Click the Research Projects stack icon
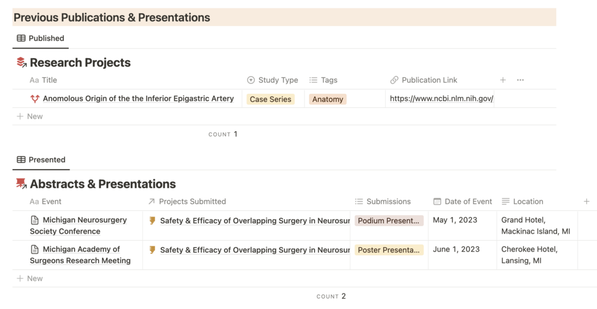Image resolution: width=597 pixels, height=309 pixels. click(x=21, y=62)
